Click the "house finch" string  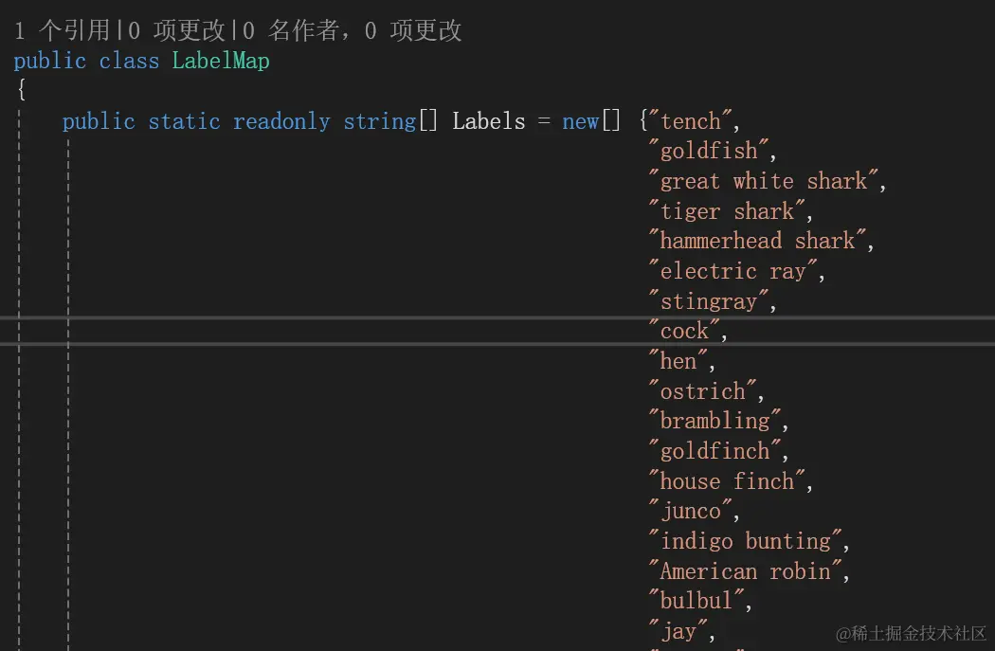coord(727,481)
